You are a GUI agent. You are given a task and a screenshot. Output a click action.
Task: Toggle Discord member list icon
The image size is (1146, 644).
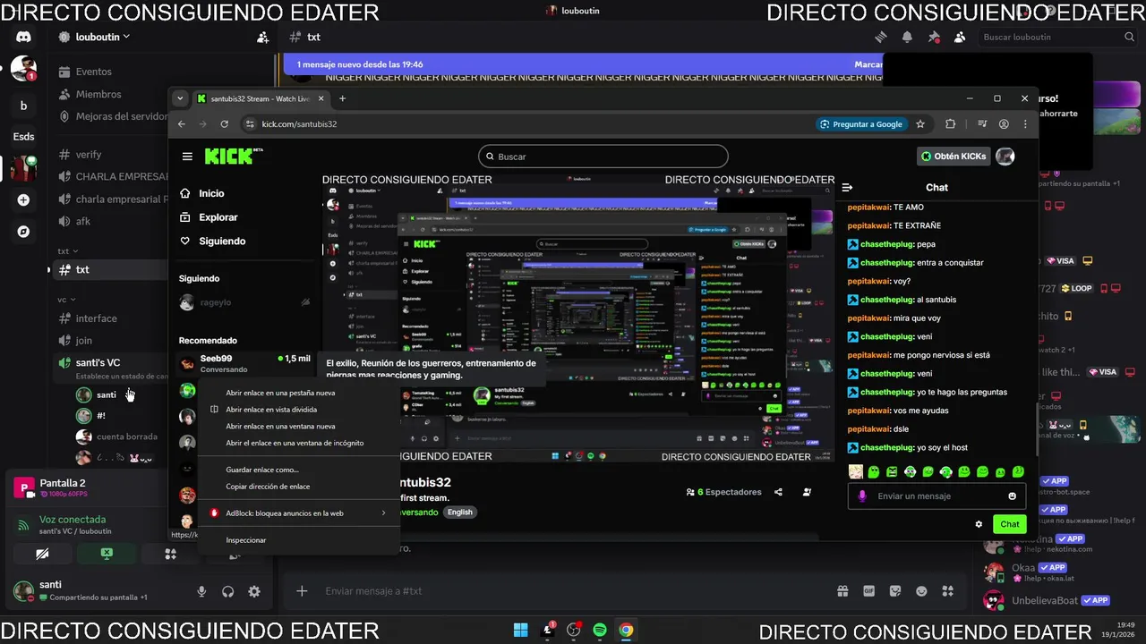point(960,37)
